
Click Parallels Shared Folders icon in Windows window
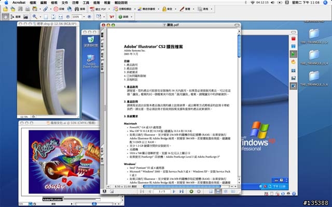pyautogui.click(x=91, y=61)
